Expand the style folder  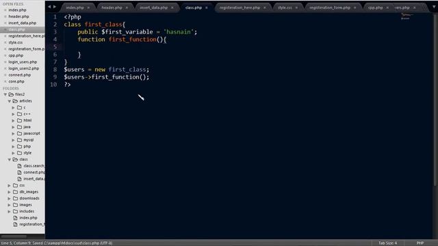click(x=13, y=153)
